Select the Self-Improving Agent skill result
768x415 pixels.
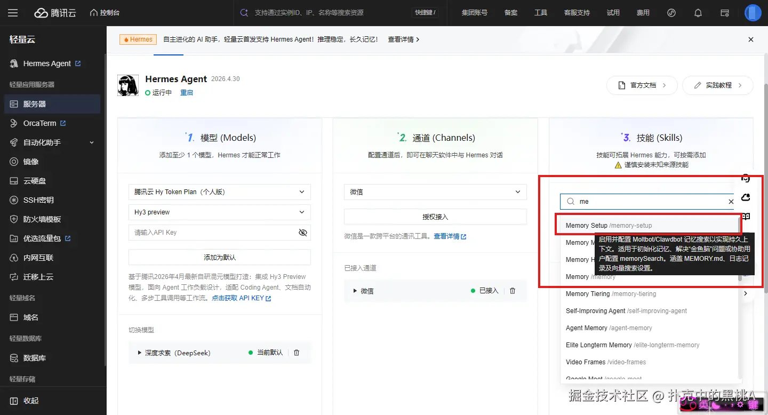(649, 311)
